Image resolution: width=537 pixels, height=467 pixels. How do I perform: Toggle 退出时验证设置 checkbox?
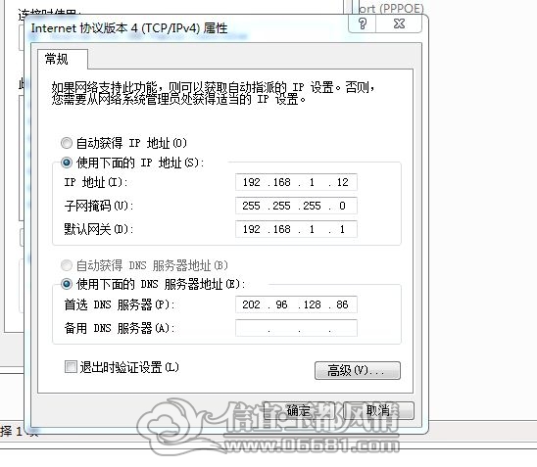coord(71,367)
